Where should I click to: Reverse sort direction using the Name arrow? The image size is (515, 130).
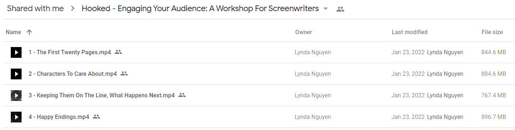pyautogui.click(x=29, y=32)
